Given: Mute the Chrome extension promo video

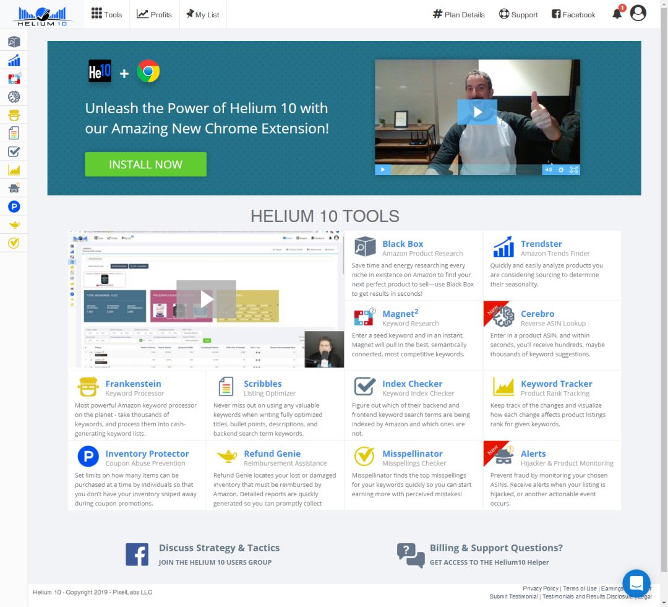Looking at the screenshot, I should (547, 170).
